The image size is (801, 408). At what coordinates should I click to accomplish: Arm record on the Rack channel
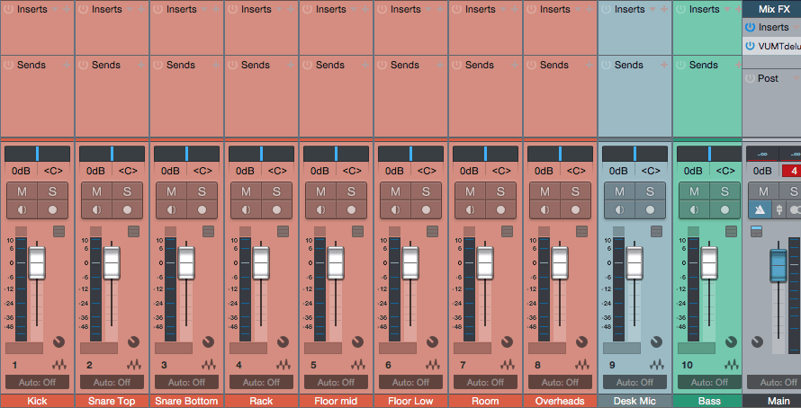(x=276, y=209)
